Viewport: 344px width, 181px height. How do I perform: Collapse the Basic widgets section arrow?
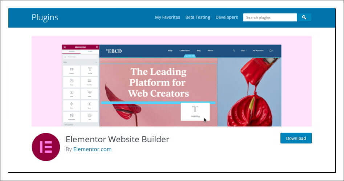pos(96,62)
